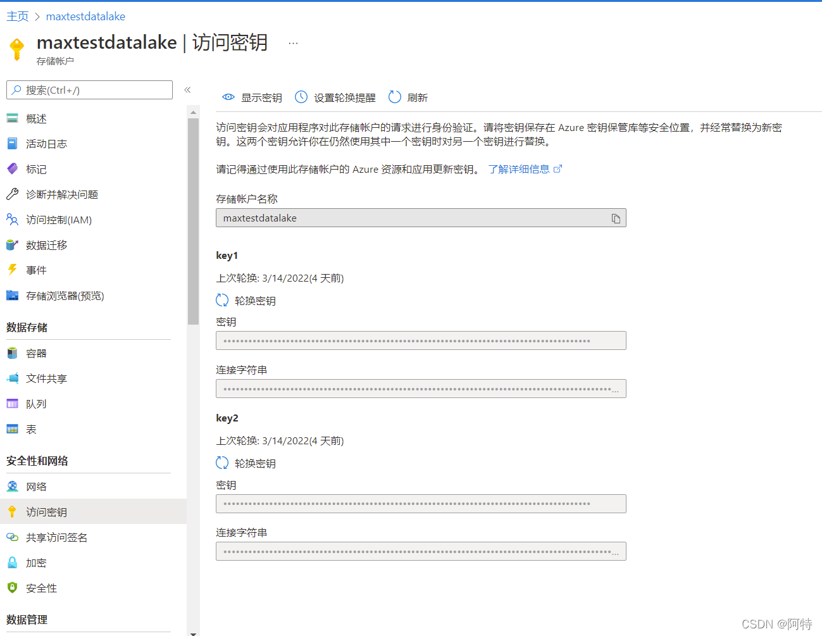Click the 刷新 refresh icon
The image size is (822, 636).
tap(395, 97)
